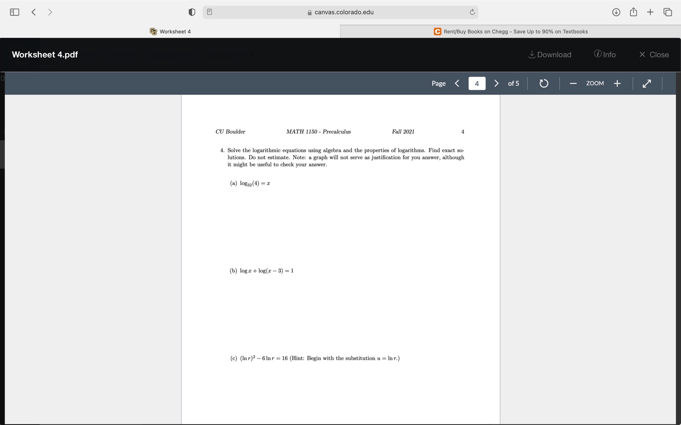Expand the PDF to fullscreen view
The image size is (681, 425).
[646, 83]
